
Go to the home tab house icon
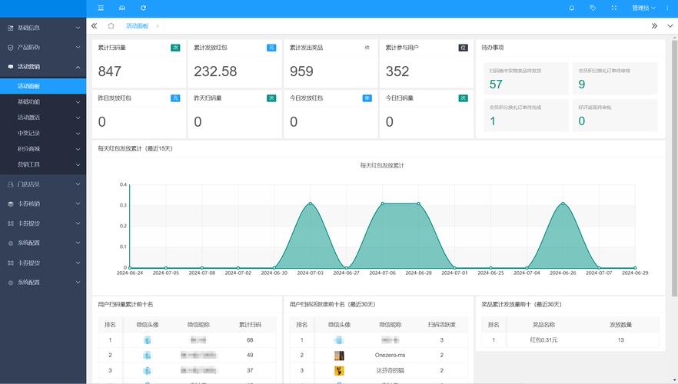click(111, 26)
